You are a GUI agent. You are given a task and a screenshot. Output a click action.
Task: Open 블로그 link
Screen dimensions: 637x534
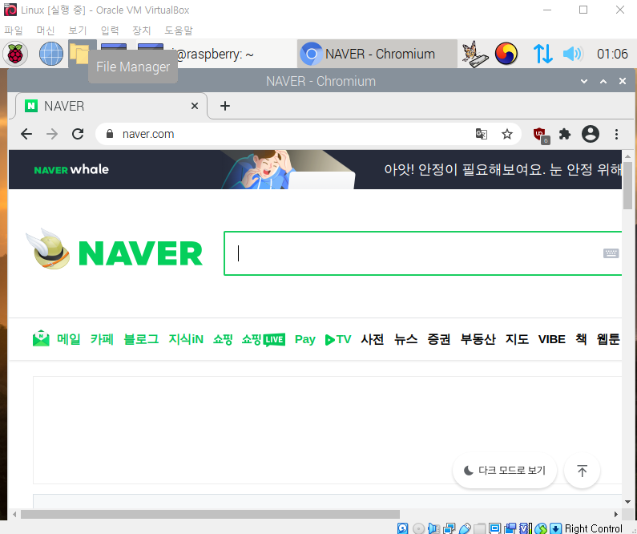(141, 339)
